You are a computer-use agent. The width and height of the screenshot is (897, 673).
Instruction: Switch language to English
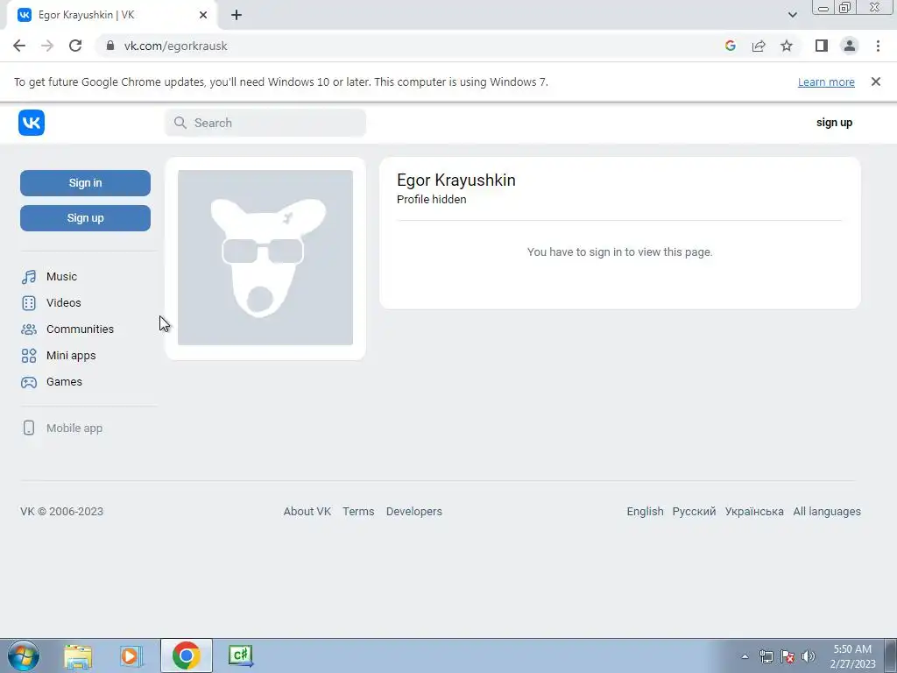[x=645, y=512]
